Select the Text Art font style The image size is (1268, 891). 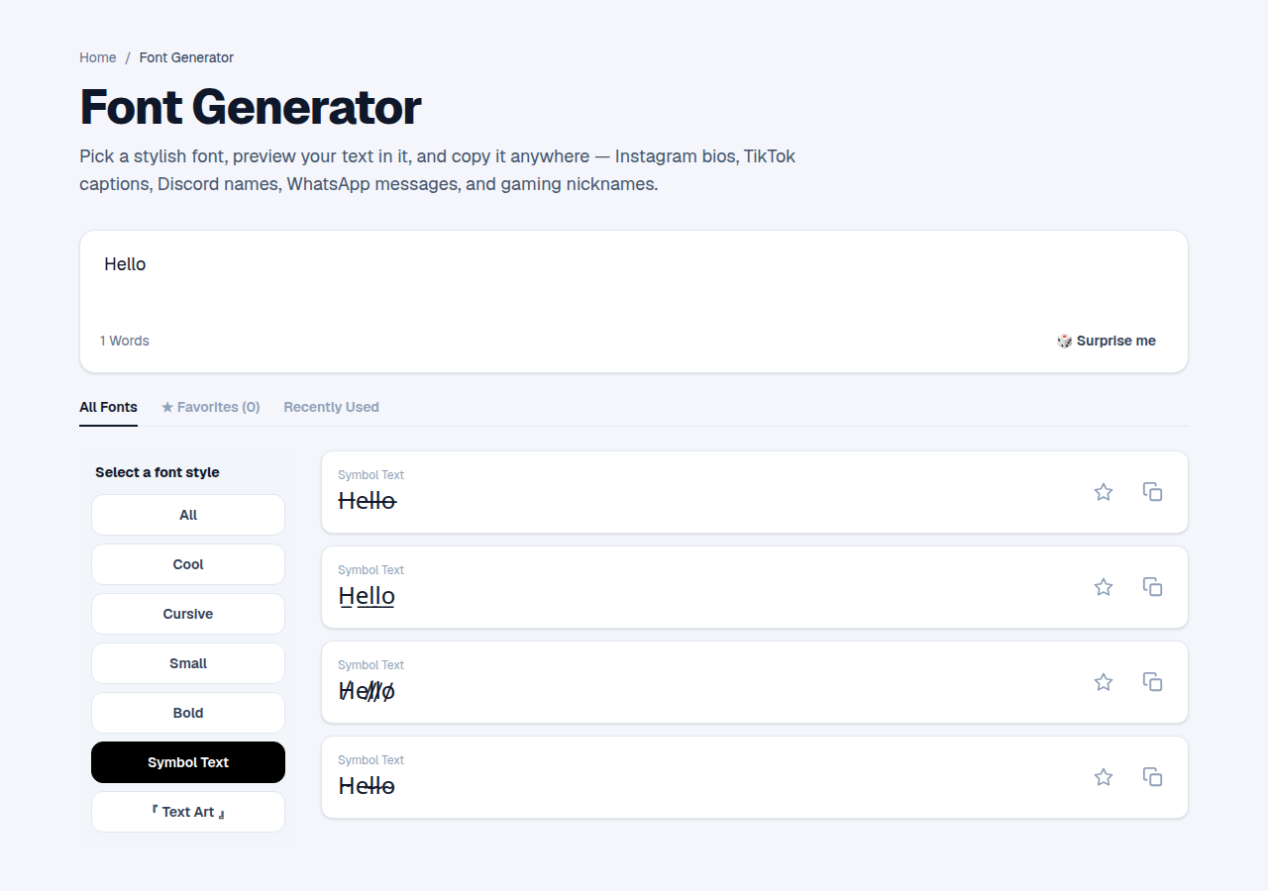188,812
